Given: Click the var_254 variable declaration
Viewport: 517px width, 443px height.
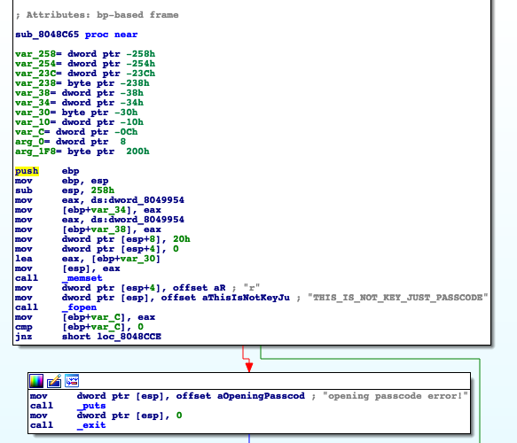Looking at the screenshot, I should (85, 64).
